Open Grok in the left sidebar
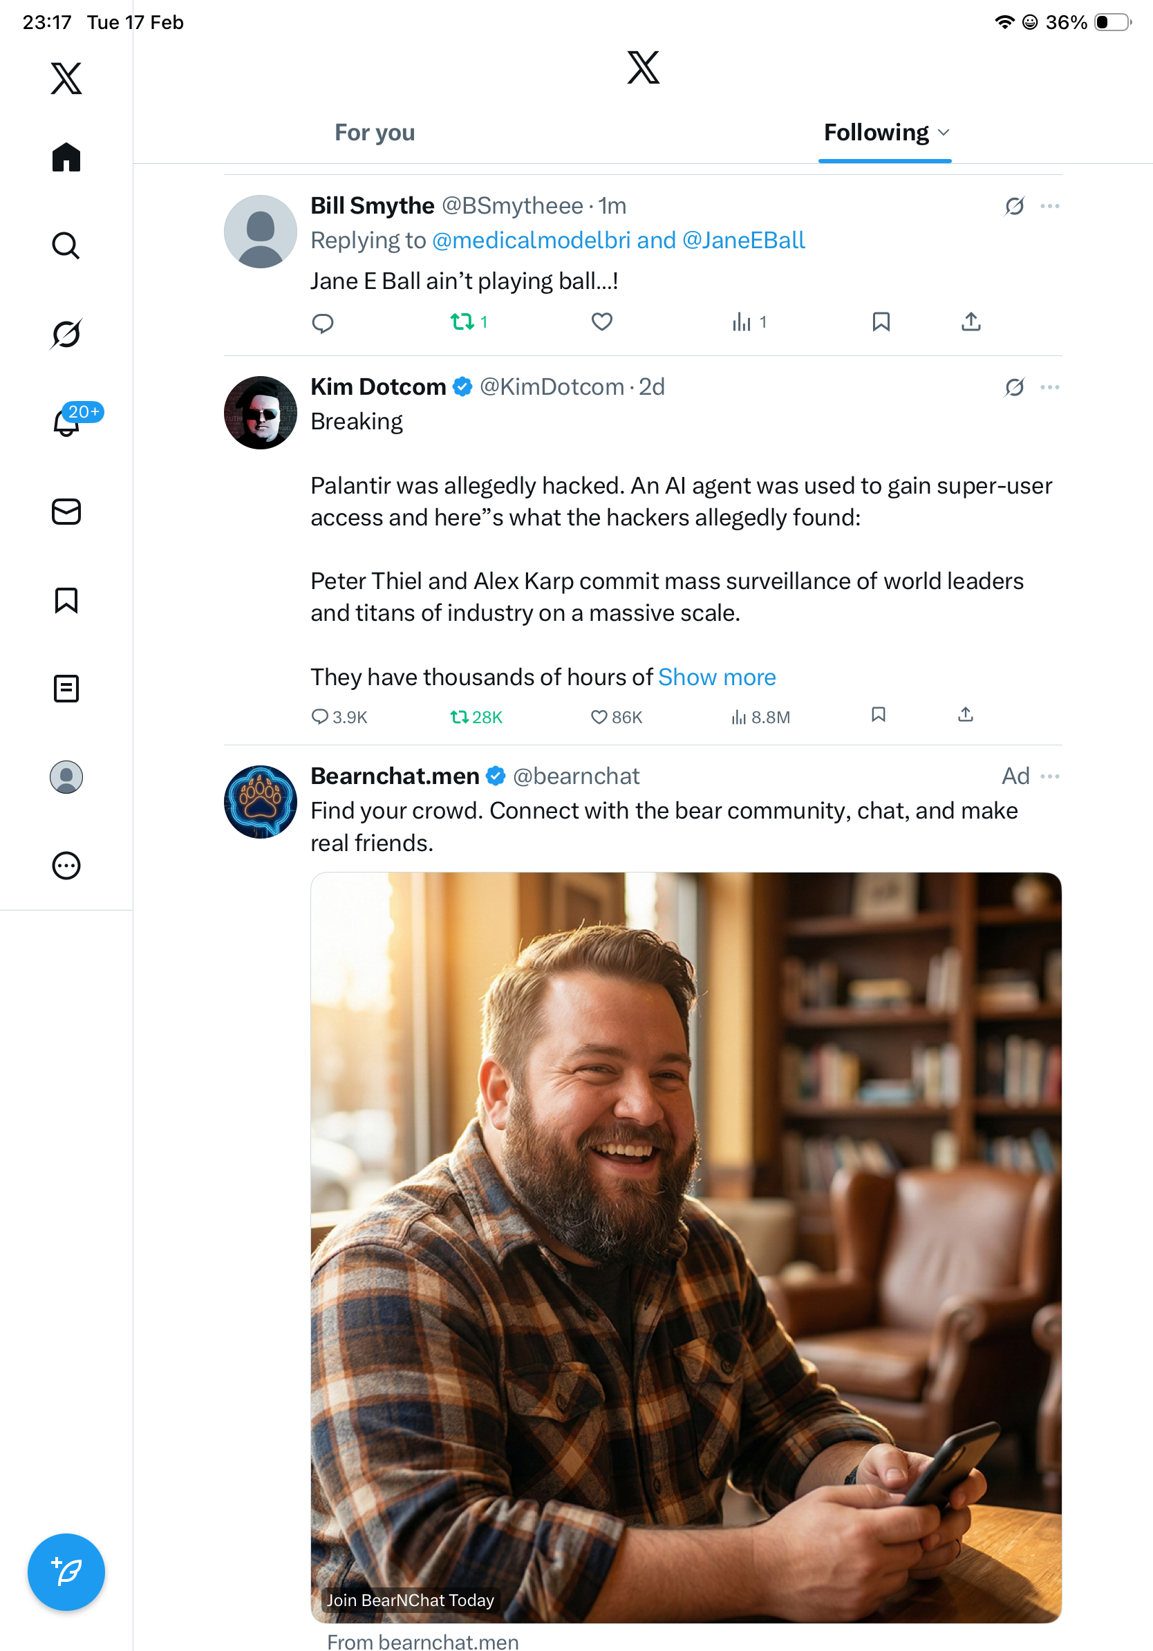Screen dimensions: 1153x1651 point(66,335)
